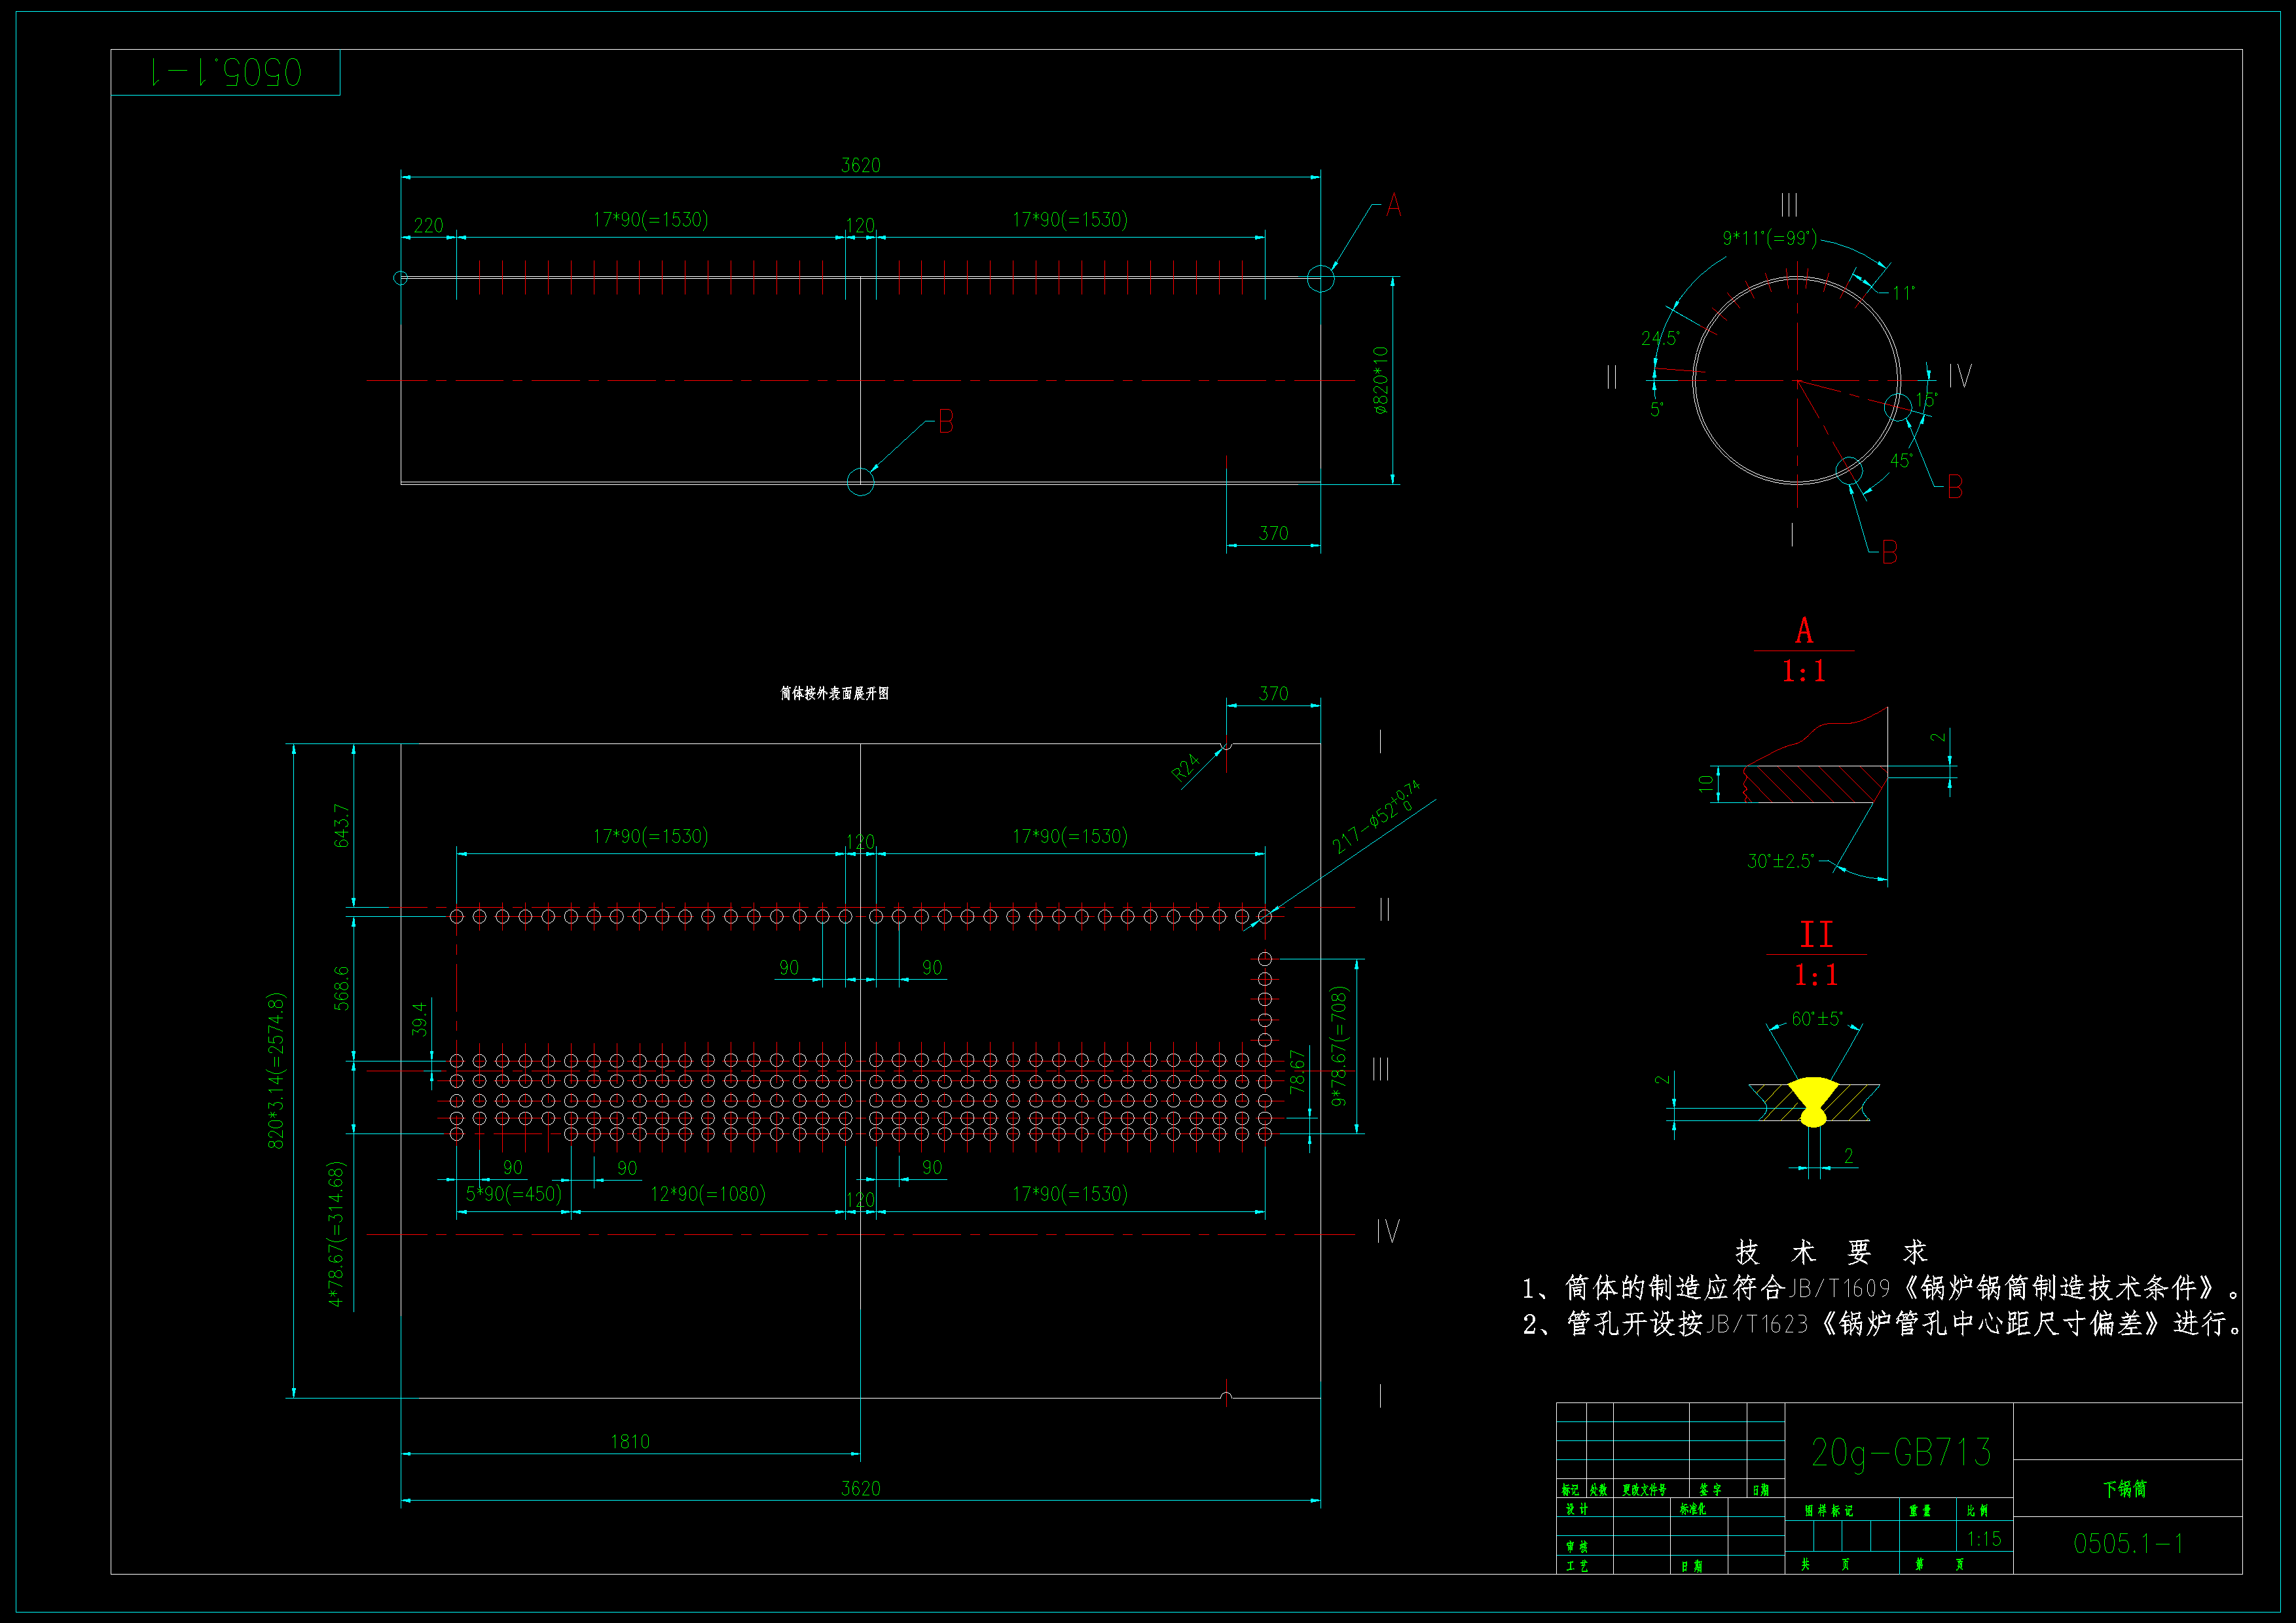Click the 10 thickness dimension in detail A
Screen dimensions: 2296x1623
click(x=1705, y=785)
